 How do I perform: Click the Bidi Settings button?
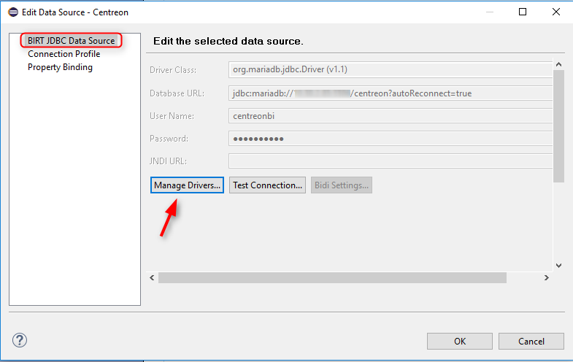click(342, 185)
